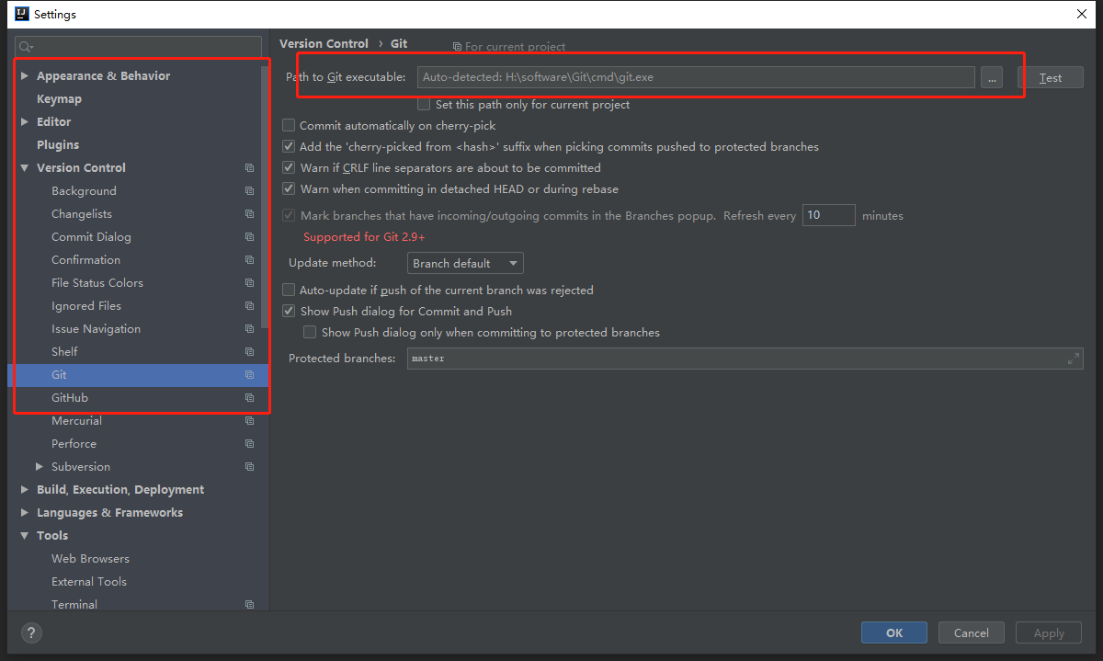Click the expand icon inside Protected branches field
This screenshot has width=1103, height=661.
(1075, 358)
